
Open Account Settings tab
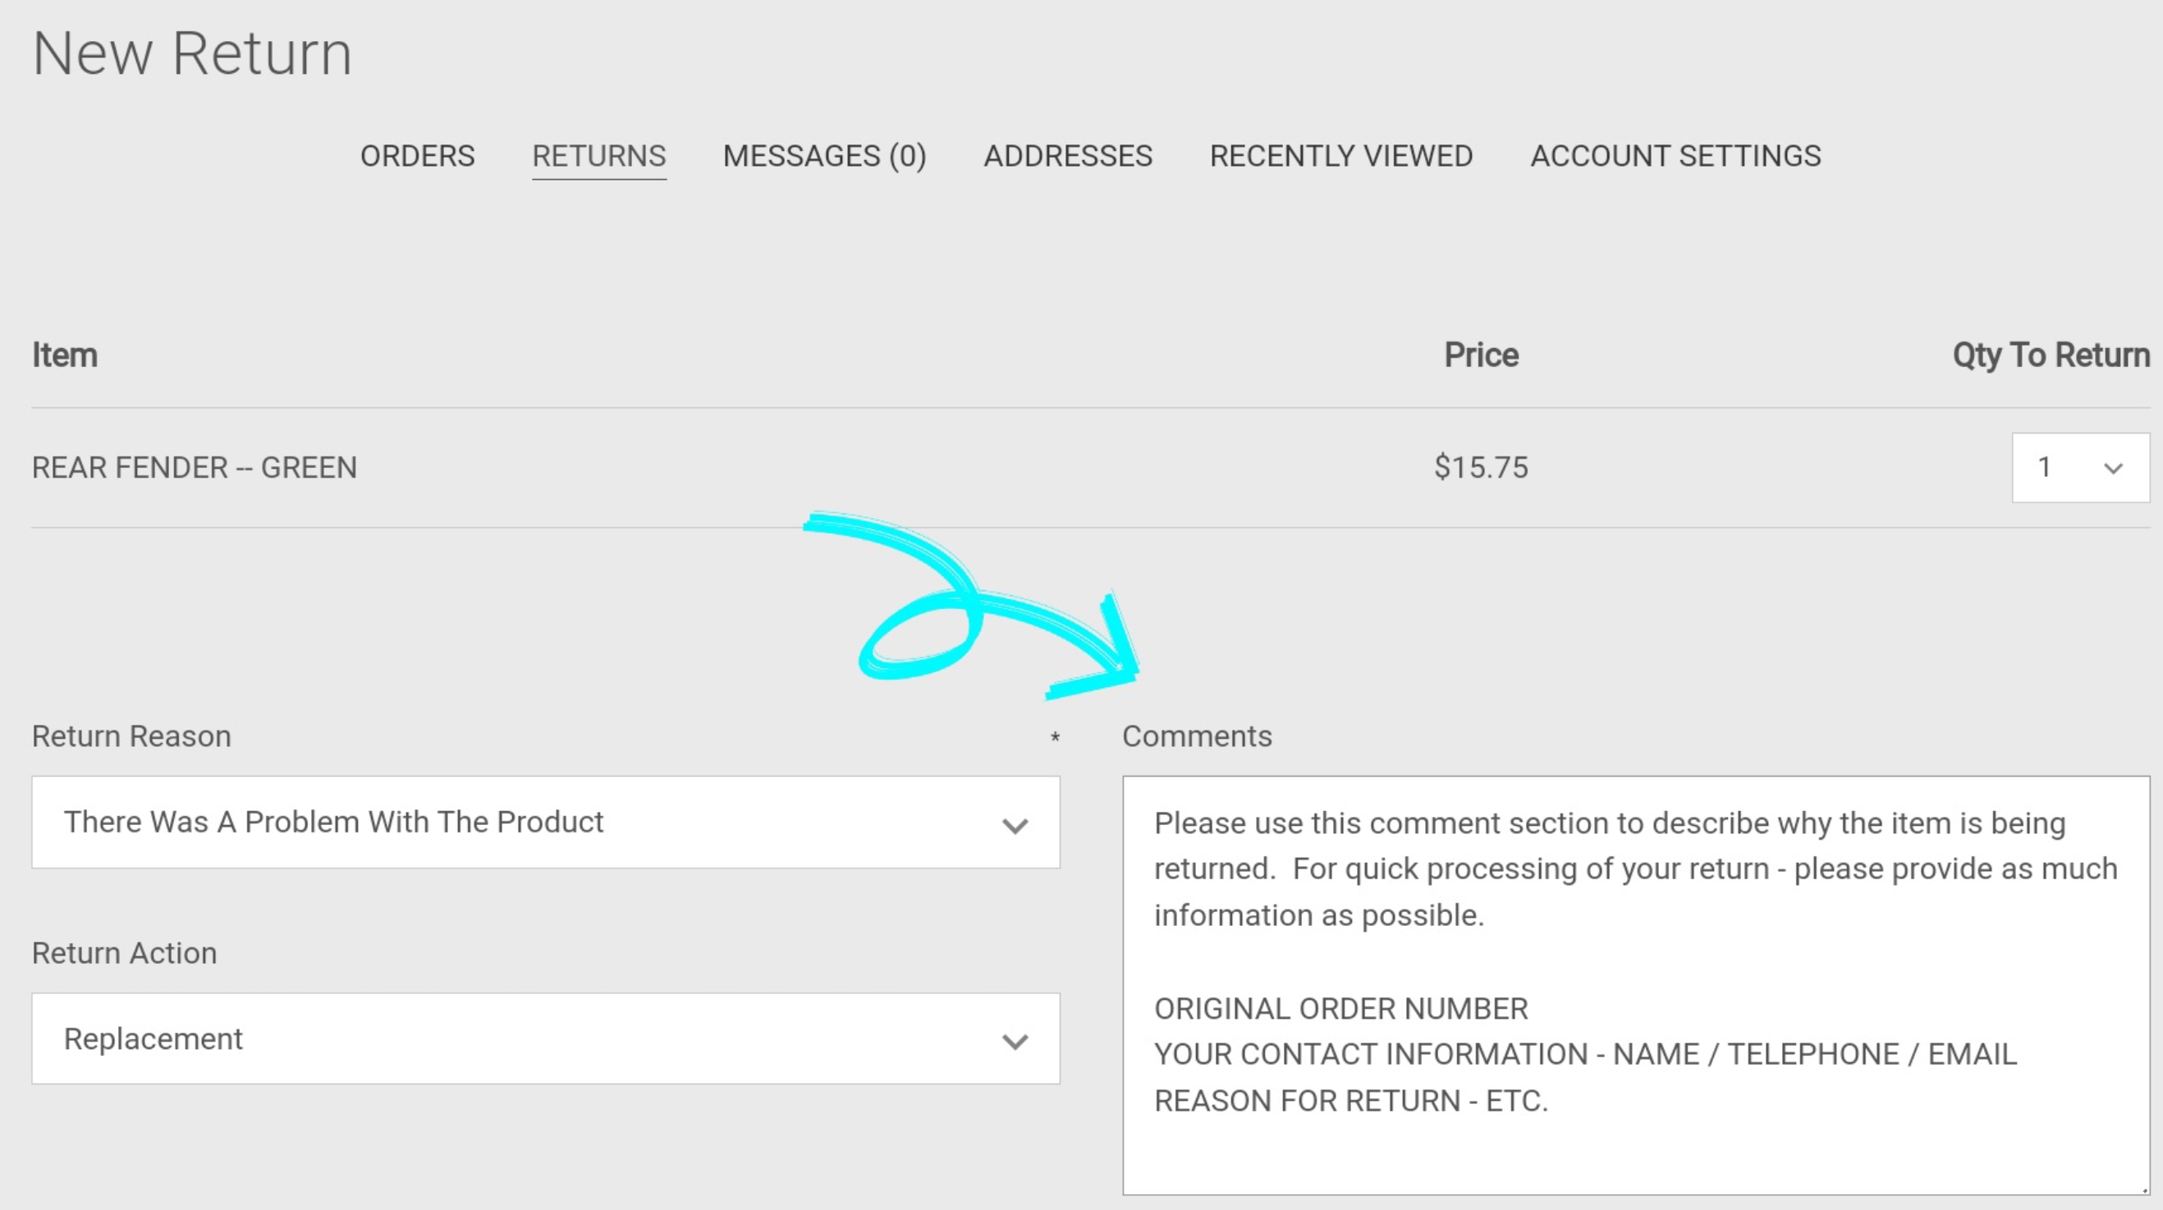tap(1675, 156)
